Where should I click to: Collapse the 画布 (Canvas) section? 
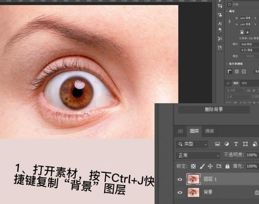(x=227, y=11)
